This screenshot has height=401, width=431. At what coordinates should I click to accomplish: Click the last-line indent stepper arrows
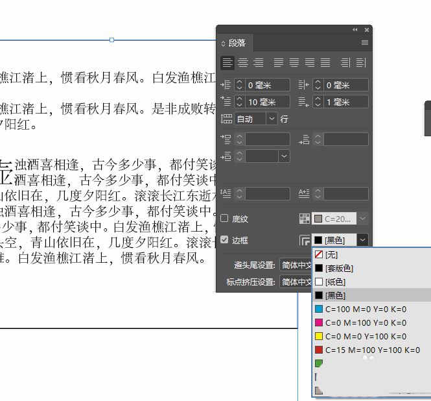click(x=318, y=102)
